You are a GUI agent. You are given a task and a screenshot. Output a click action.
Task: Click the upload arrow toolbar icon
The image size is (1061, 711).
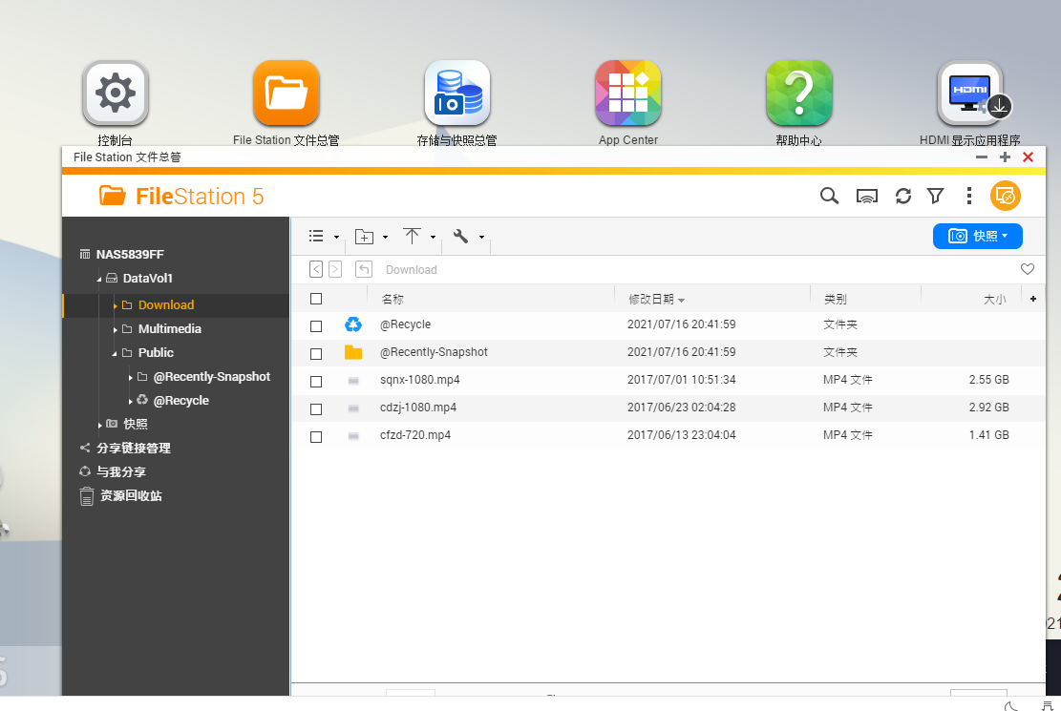click(x=413, y=236)
